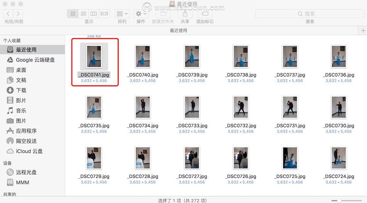The image size is (367, 203).
Task: Add a new tab with the plus button
Action: (x=363, y=31)
